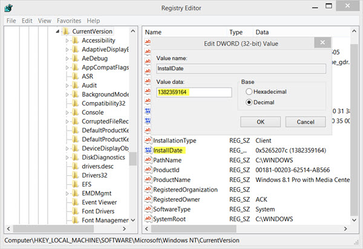Click the tree pane horizontal scrollbar thumb

53,229
